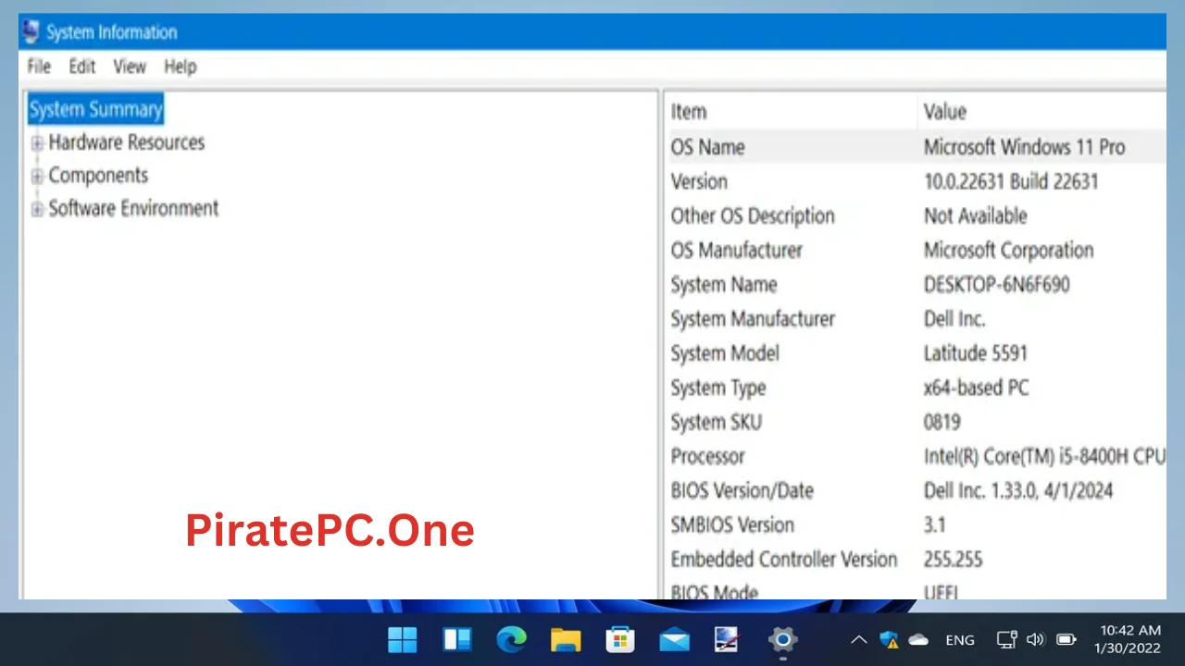
Task: Click the System Information title bar icon
Action: click(x=31, y=31)
